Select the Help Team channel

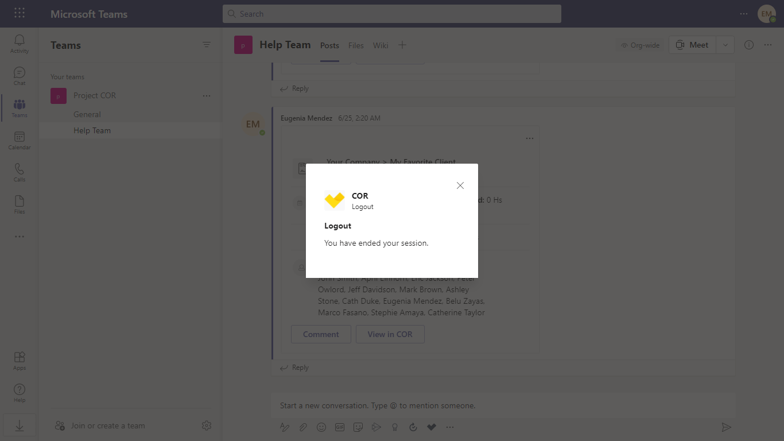tap(130, 130)
